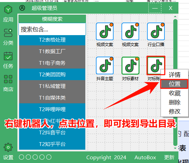Select T2哔哩哔哩 category

coord(52,109)
